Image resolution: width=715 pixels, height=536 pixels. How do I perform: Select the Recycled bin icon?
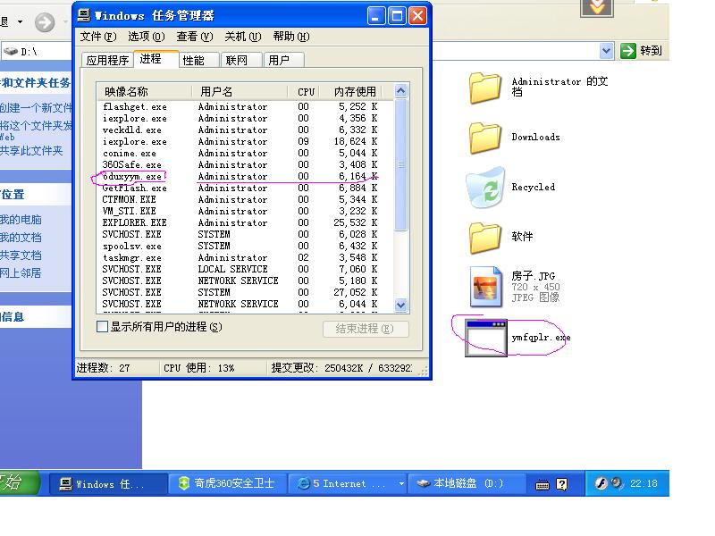485,188
